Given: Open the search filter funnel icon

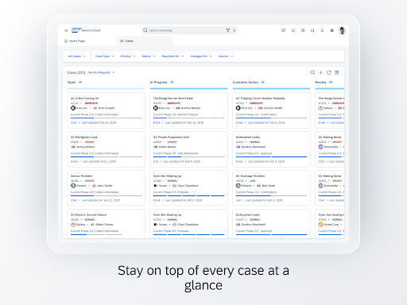Looking at the screenshot, I should tap(228, 30).
